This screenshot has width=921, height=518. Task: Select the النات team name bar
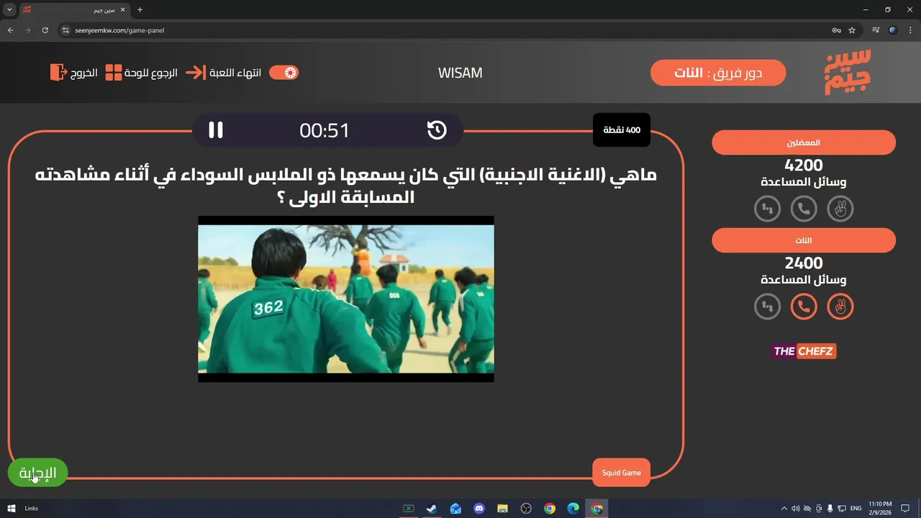point(804,240)
